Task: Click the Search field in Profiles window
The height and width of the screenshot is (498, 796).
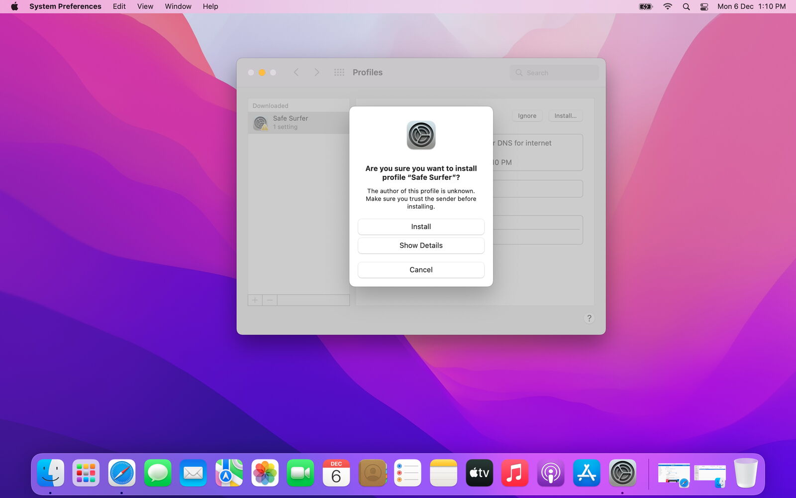Action: [x=554, y=73]
